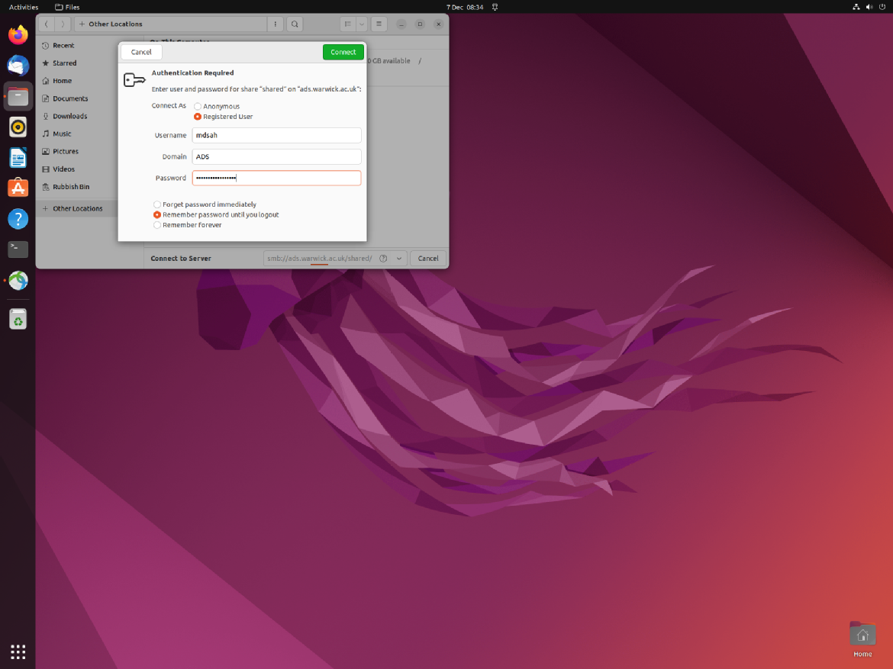Select Downloads in the sidebar

tap(69, 116)
